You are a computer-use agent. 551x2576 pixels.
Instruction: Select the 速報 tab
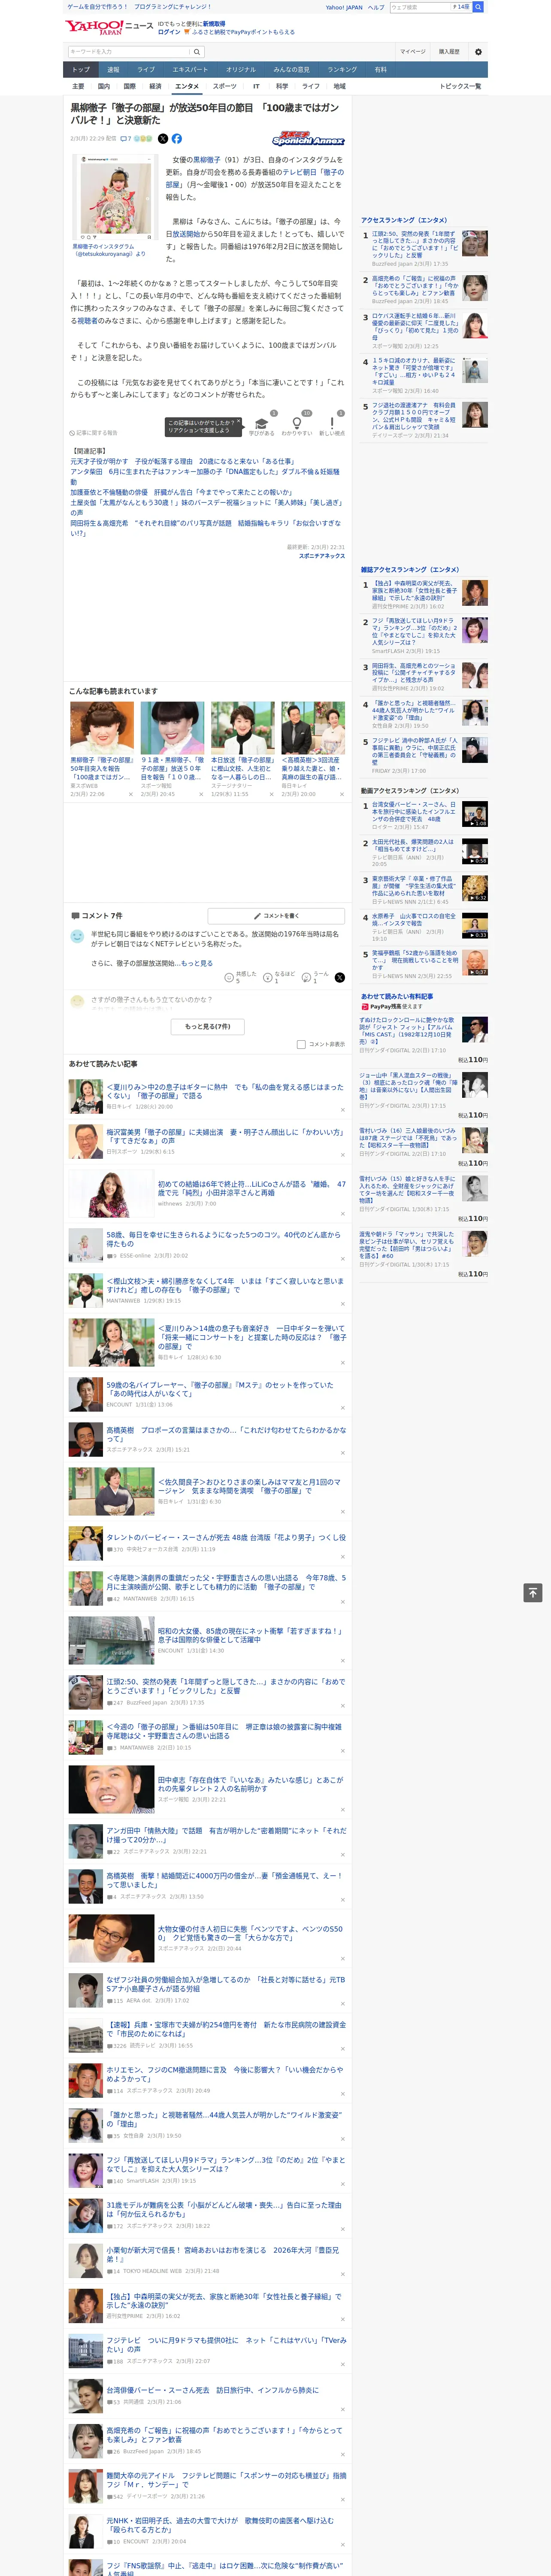tap(113, 70)
